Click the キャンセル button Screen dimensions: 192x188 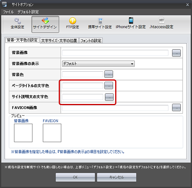[x=117, y=177]
